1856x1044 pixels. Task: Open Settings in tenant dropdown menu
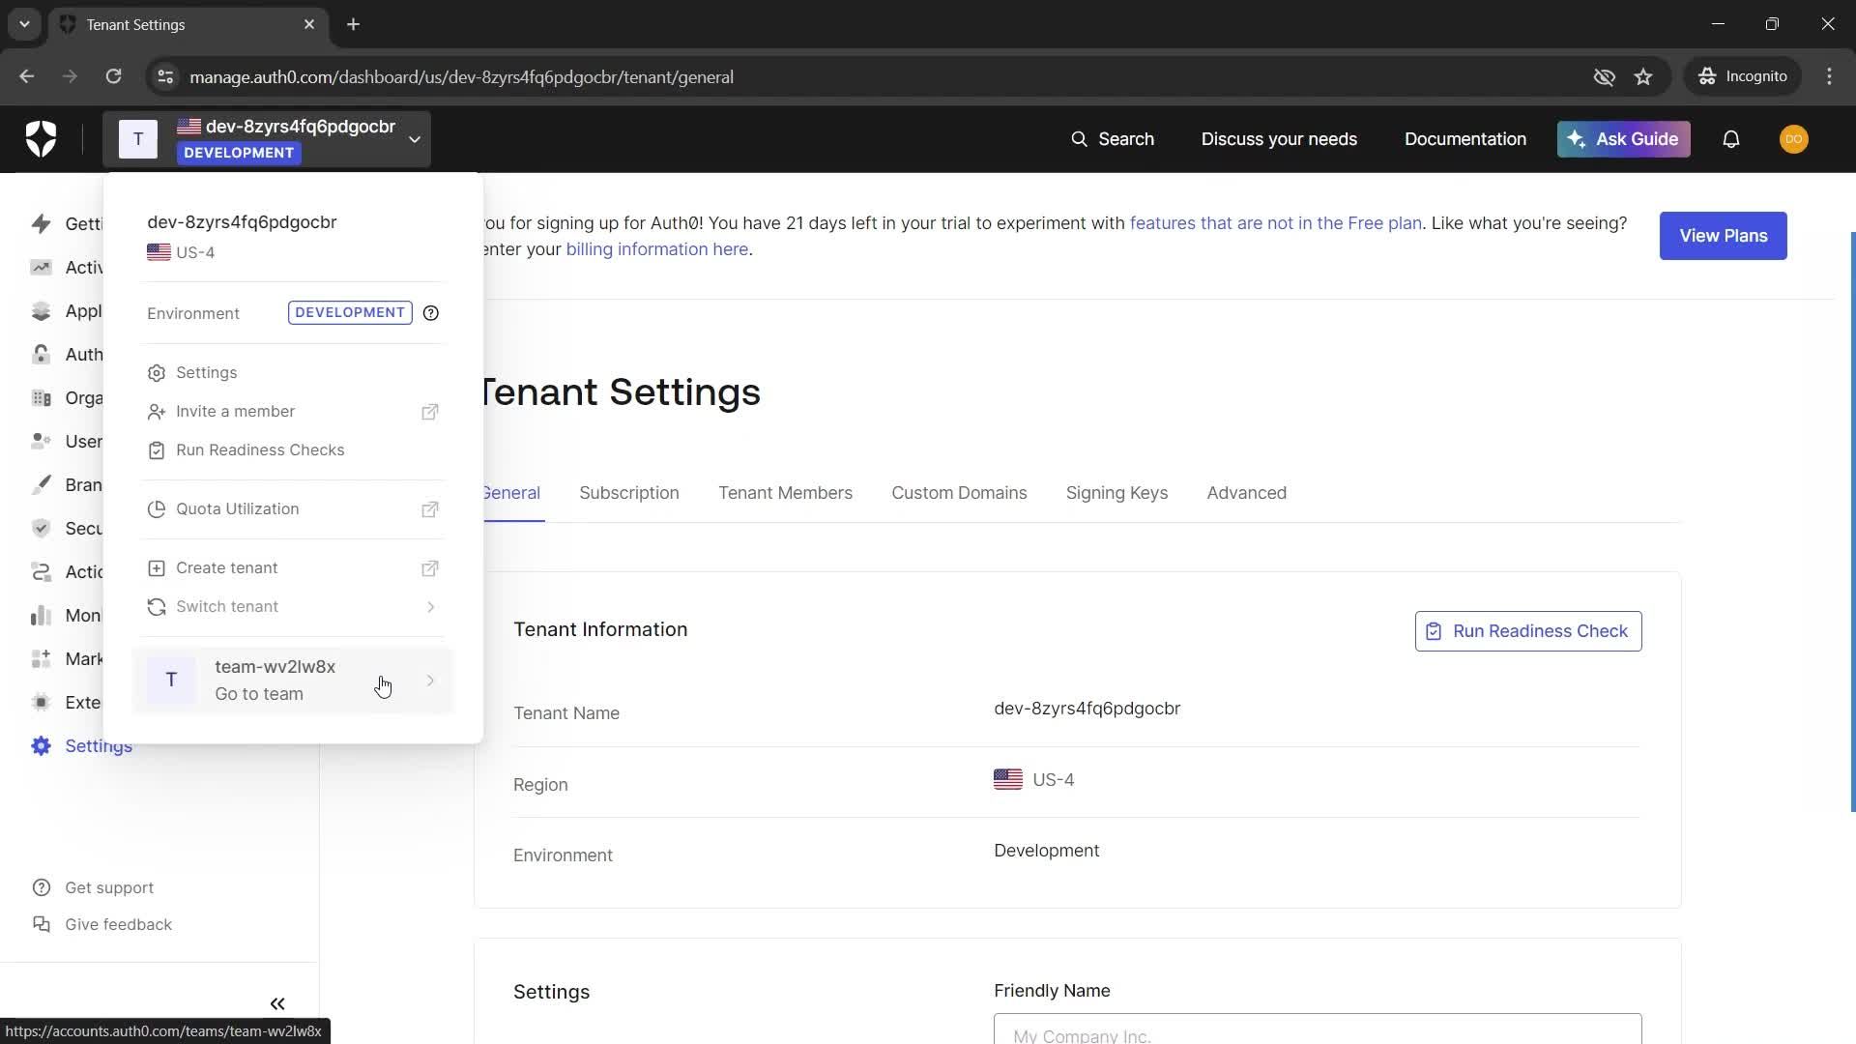tap(293, 373)
